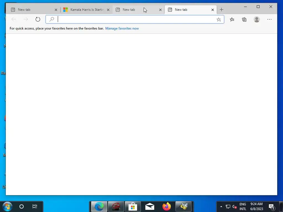Maximize the Edge window
The height and width of the screenshot is (212, 283).
click(258, 7)
